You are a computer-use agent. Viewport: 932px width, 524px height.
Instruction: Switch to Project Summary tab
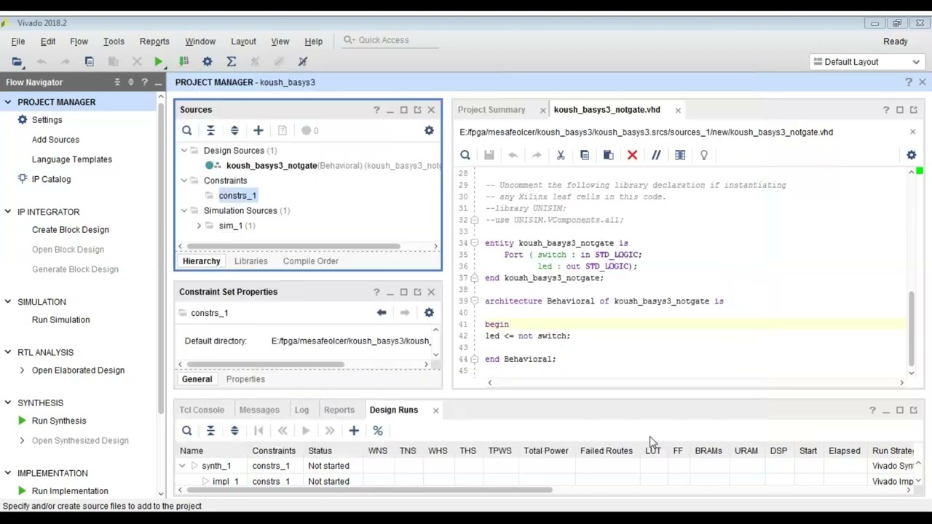pyautogui.click(x=491, y=110)
